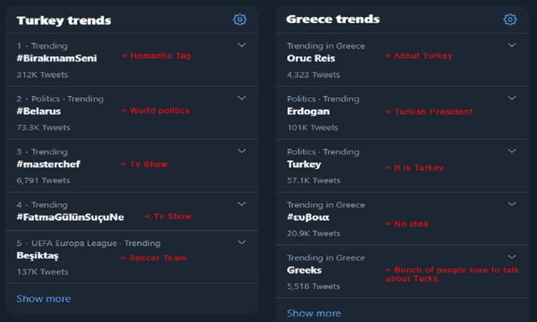Screen dimensions: 537x322
Task: Click chevron beside Turkey trend in Greece
Action: tap(512, 151)
